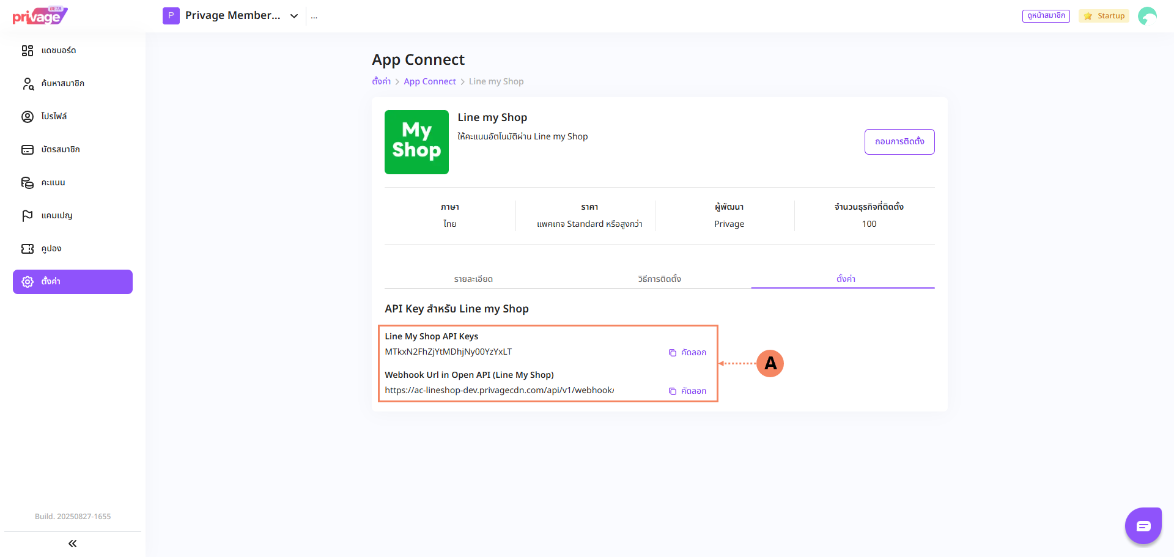
Task: Open the chat support bubble
Action: [1143, 526]
